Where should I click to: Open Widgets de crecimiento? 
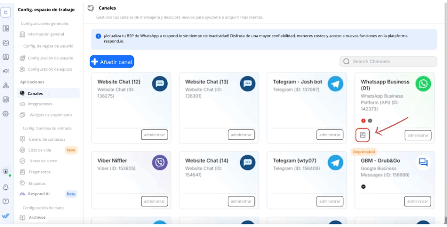point(45,115)
